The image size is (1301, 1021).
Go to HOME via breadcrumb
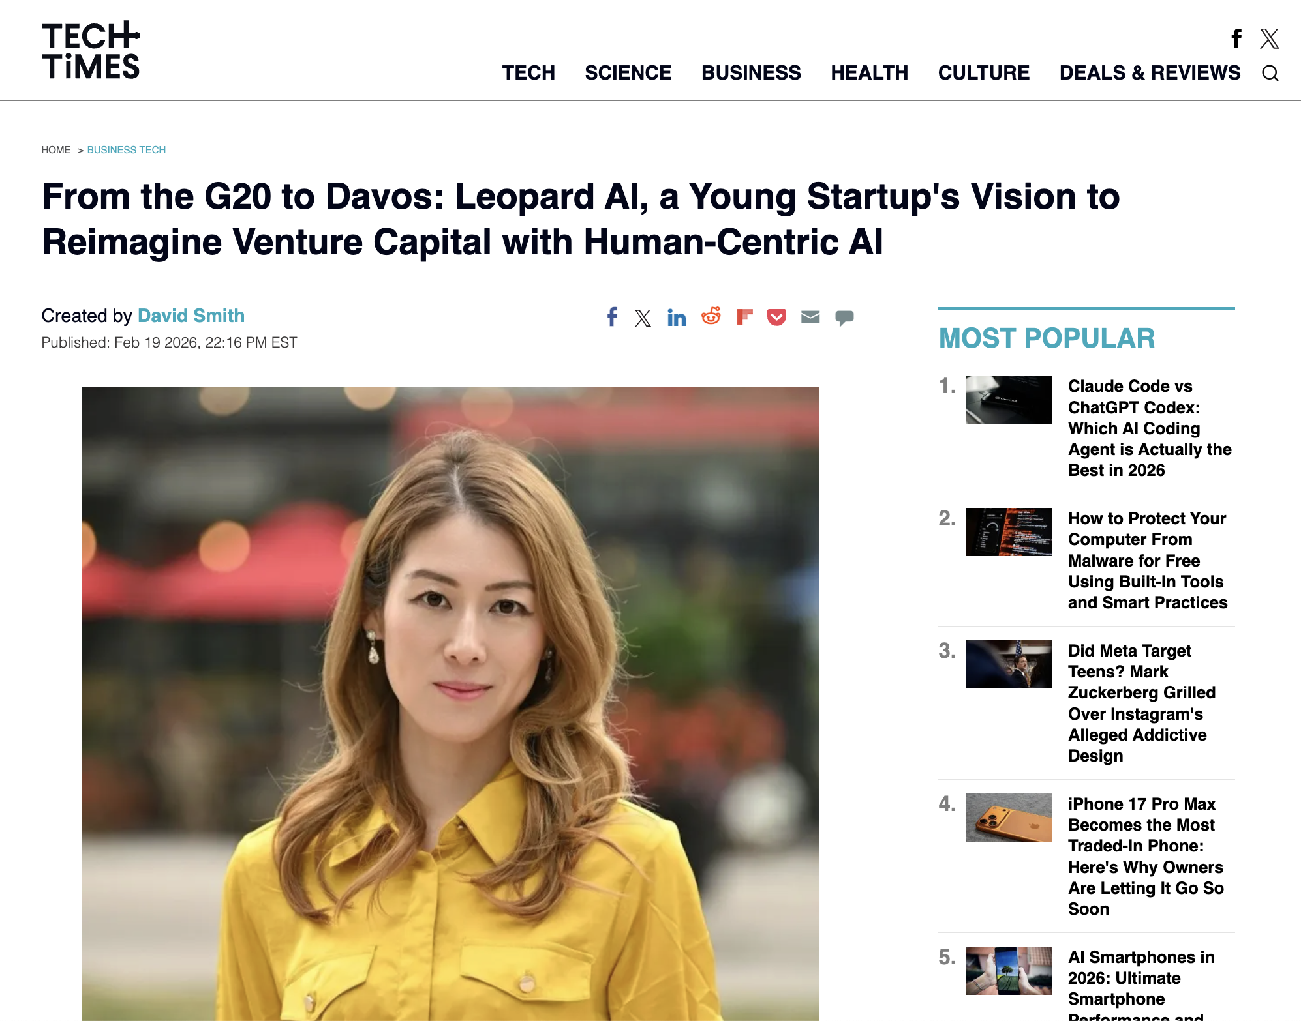point(55,150)
